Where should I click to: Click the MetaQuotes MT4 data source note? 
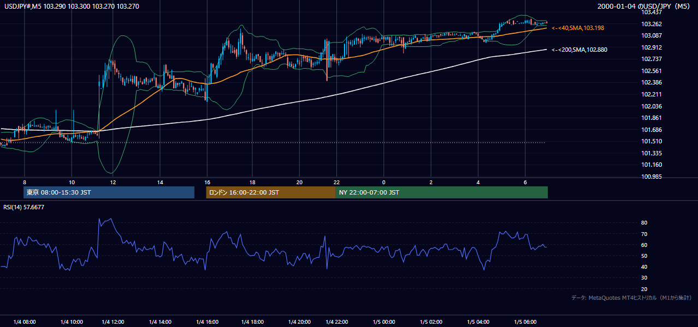click(x=632, y=298)
